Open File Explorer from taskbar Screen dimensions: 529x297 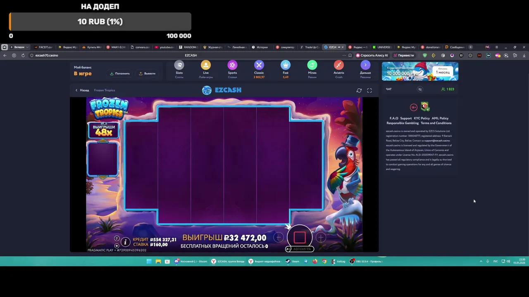158,261
